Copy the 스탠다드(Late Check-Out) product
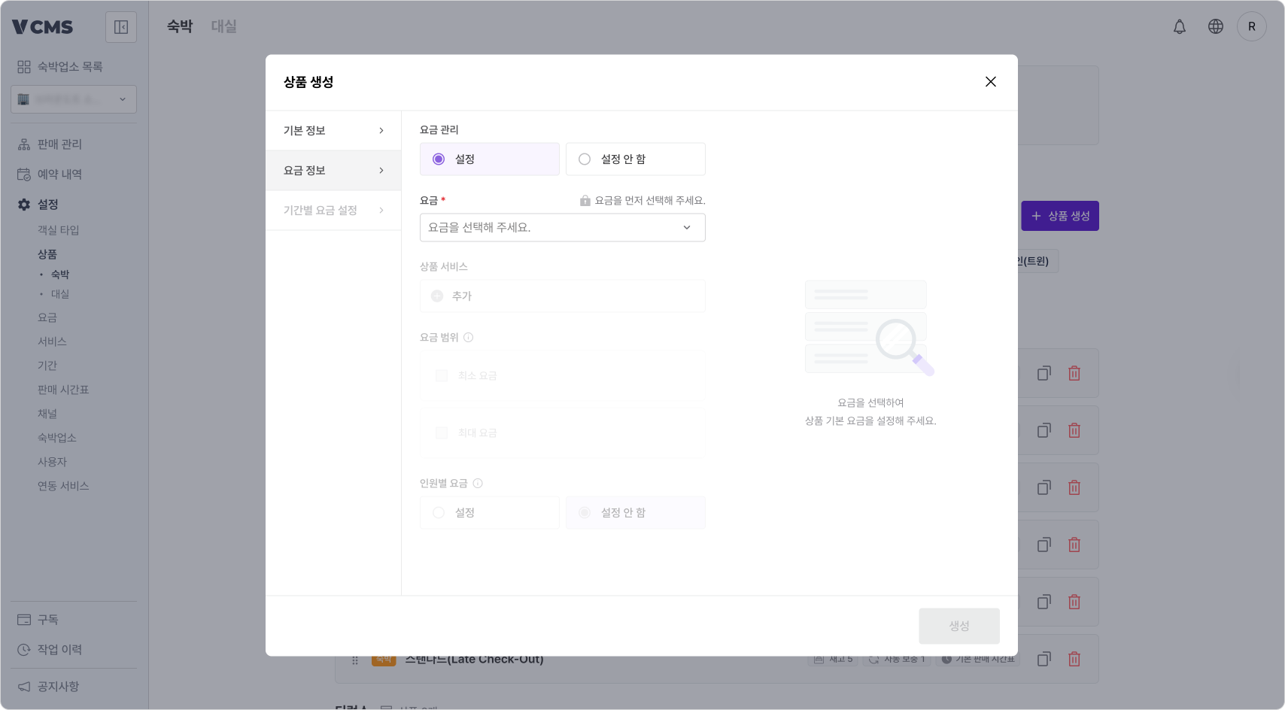Image resolution: width=1285 pixels, height=710 pixels. tap(1043, 659)
